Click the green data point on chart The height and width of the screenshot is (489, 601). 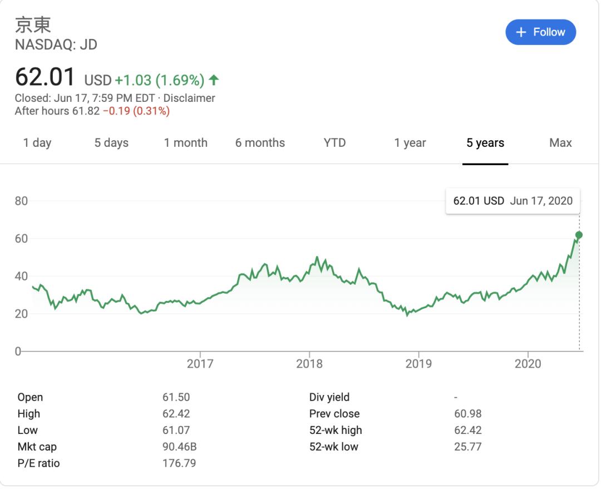click(579, 235)
